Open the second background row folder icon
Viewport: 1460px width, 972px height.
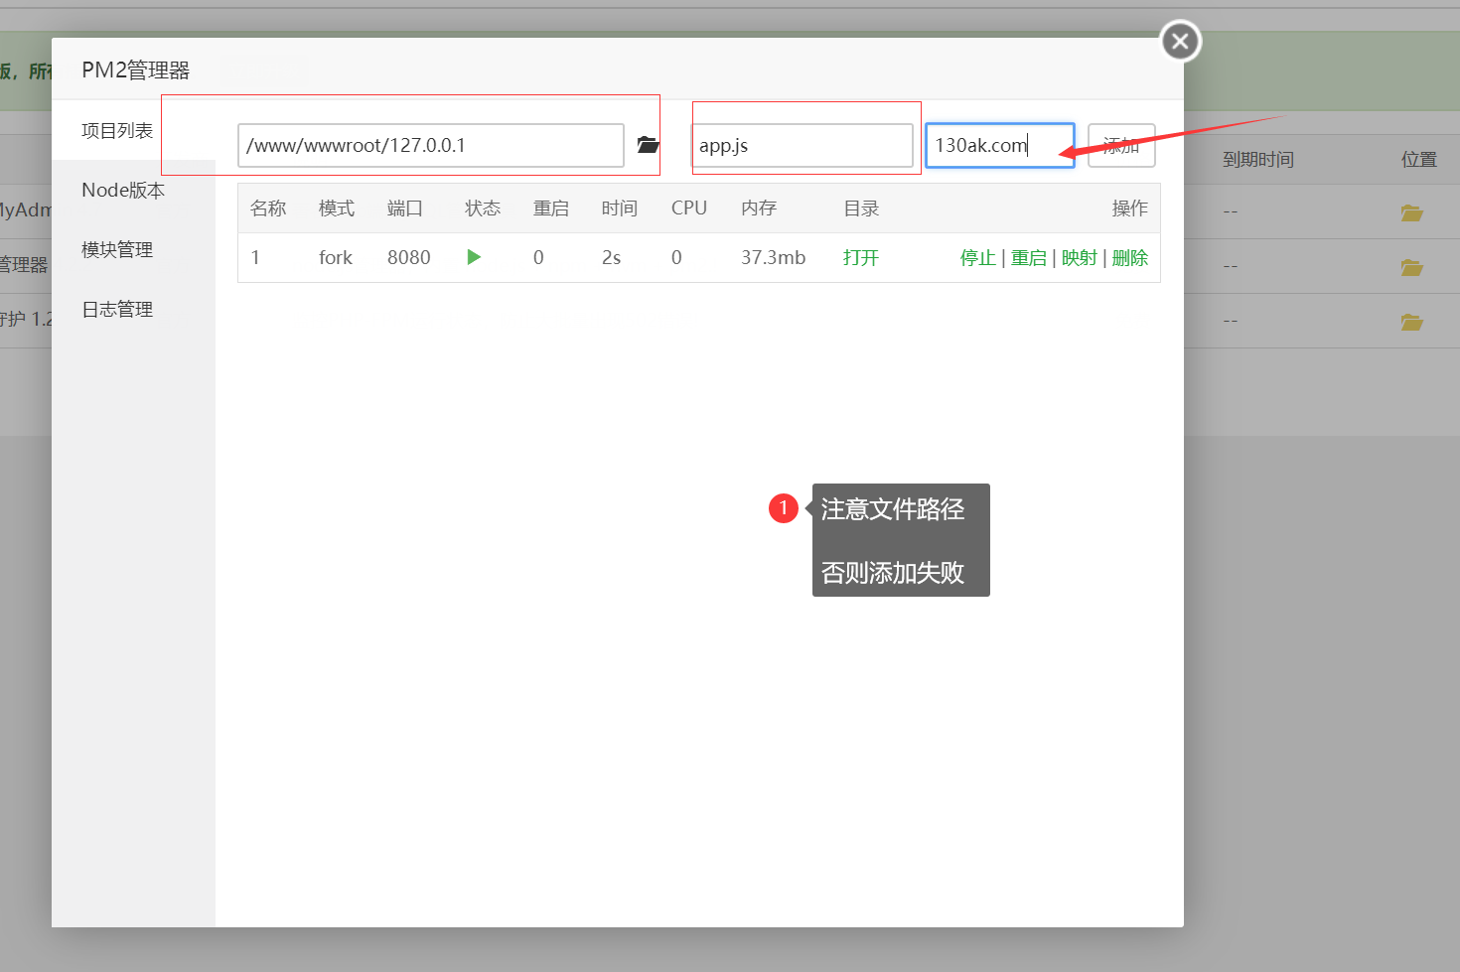pos(1411,267)
